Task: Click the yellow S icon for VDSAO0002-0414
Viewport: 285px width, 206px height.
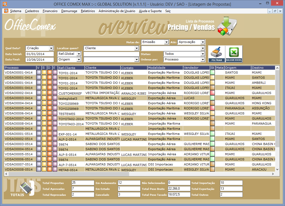Action: pyautogui.click(x=44, y=93)
